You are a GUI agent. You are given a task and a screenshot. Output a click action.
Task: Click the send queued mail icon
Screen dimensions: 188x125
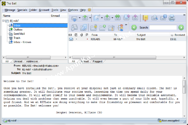coord(85,18)
